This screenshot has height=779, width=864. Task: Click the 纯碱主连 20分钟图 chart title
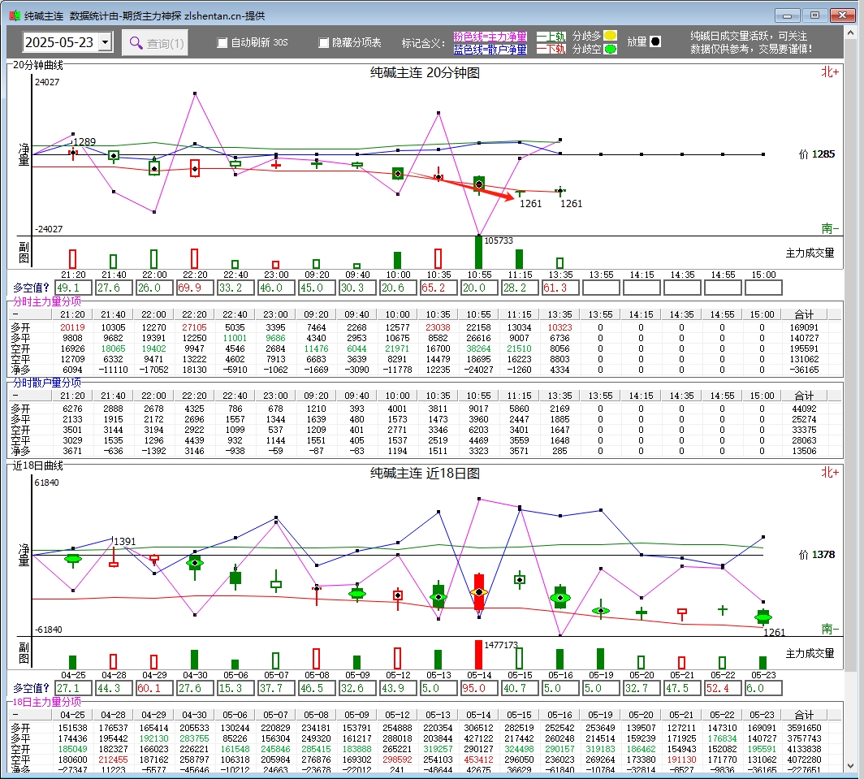[x=425, y=73]
